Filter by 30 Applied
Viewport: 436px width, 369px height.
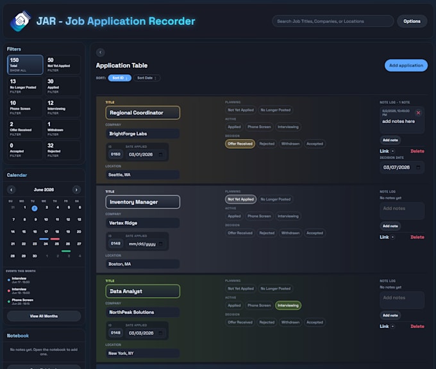63,86
